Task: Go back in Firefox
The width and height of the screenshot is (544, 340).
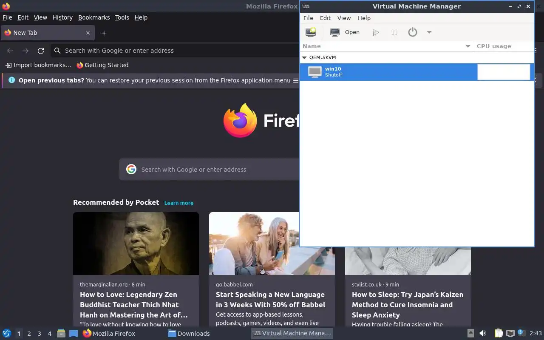Action: (10, 51)
